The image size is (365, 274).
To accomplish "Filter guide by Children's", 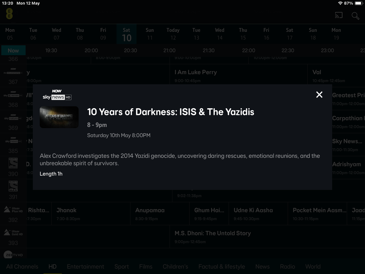I will [x=175, y=267].
